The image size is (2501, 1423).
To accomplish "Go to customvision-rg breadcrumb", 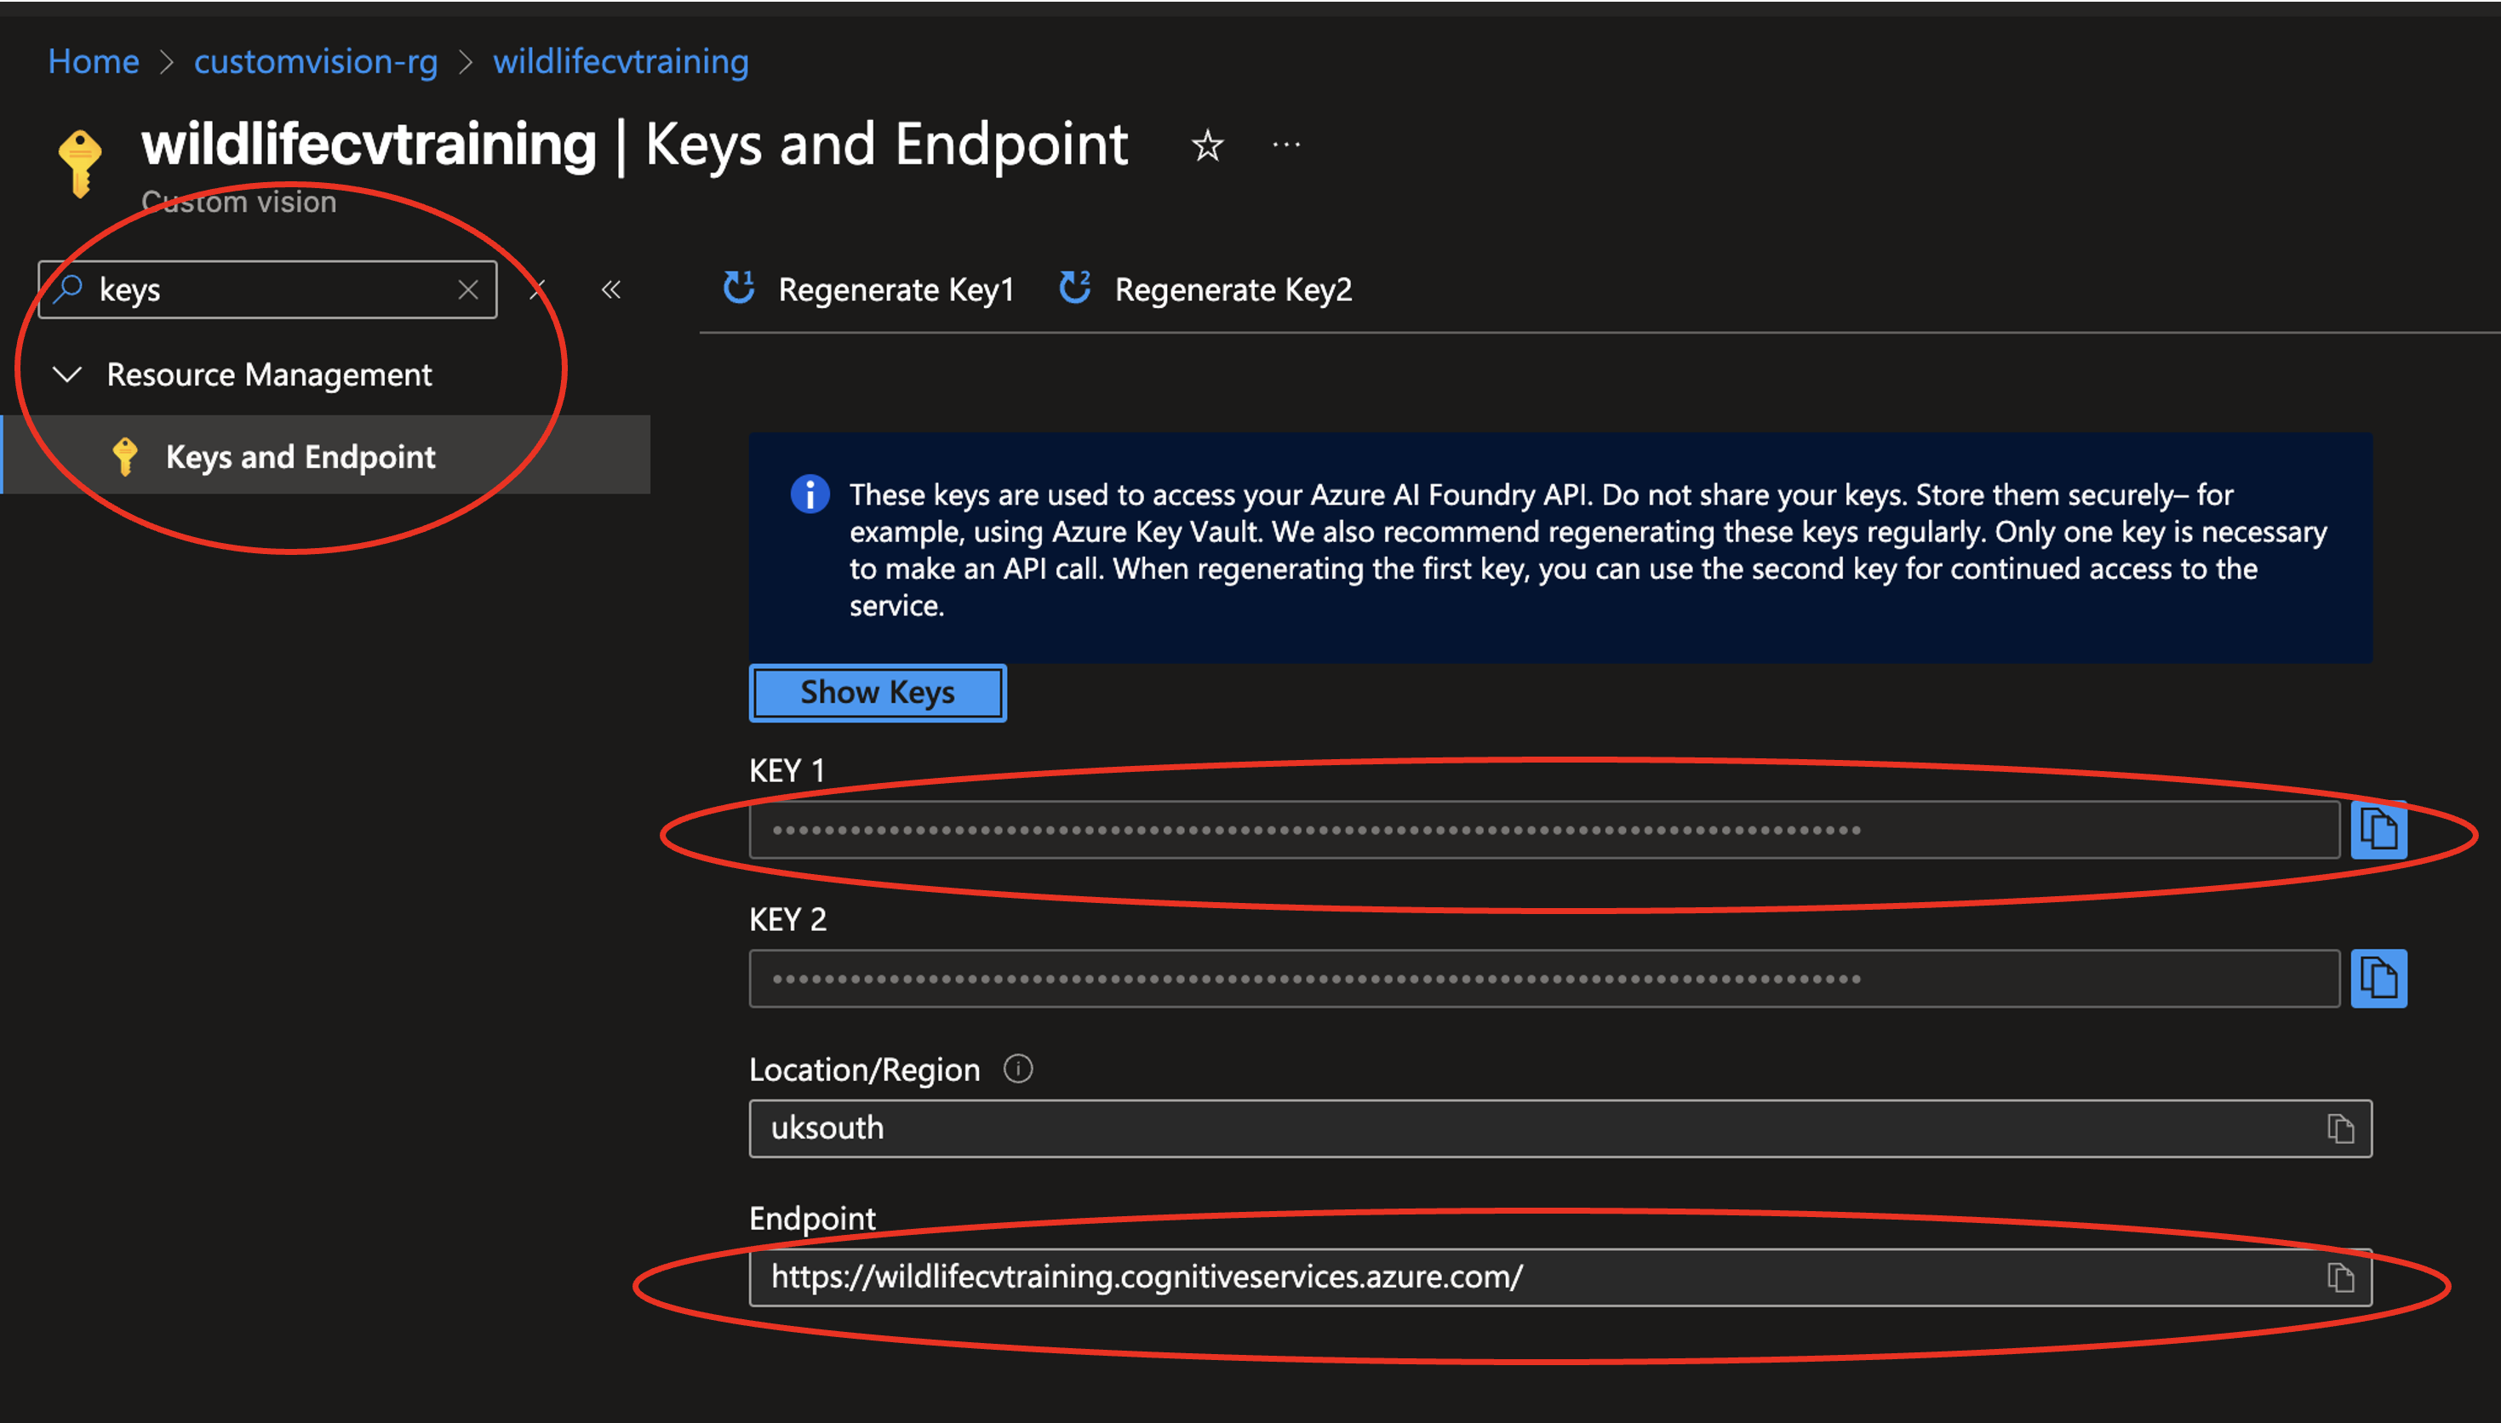I will [x=316, y=61].
